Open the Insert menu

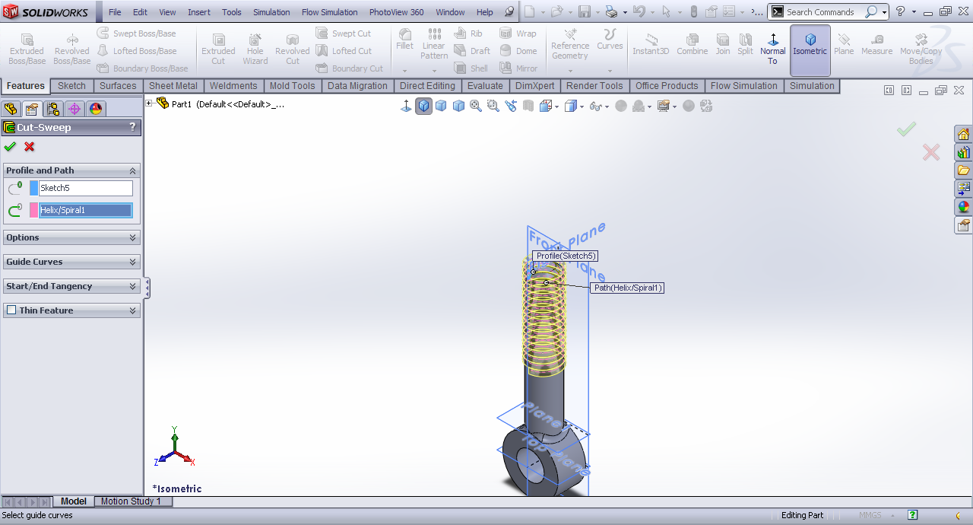[x=199, y=12]
